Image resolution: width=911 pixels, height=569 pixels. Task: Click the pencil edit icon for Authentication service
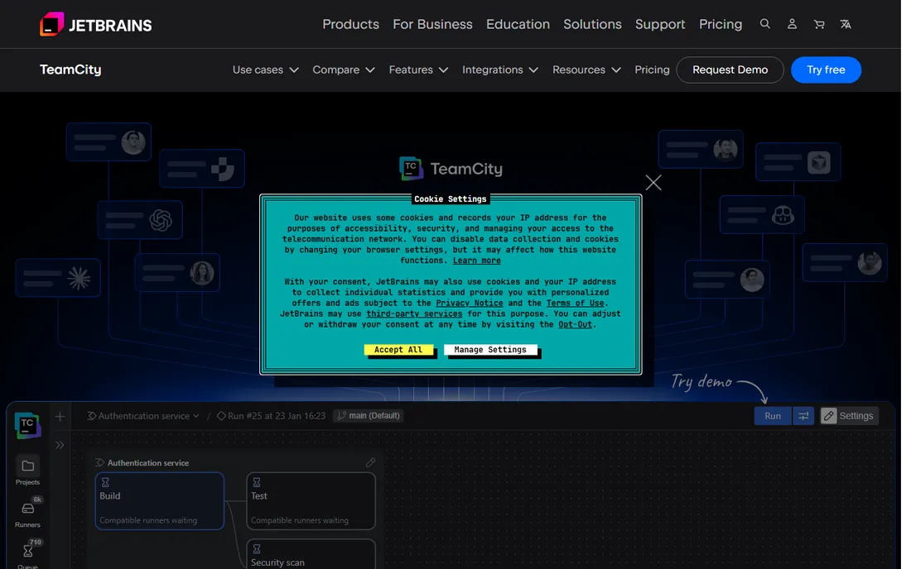click(x=370, y=462)
